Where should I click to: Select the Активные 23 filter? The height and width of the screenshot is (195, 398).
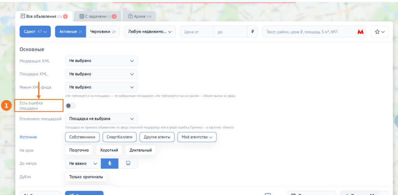(71, 32)
